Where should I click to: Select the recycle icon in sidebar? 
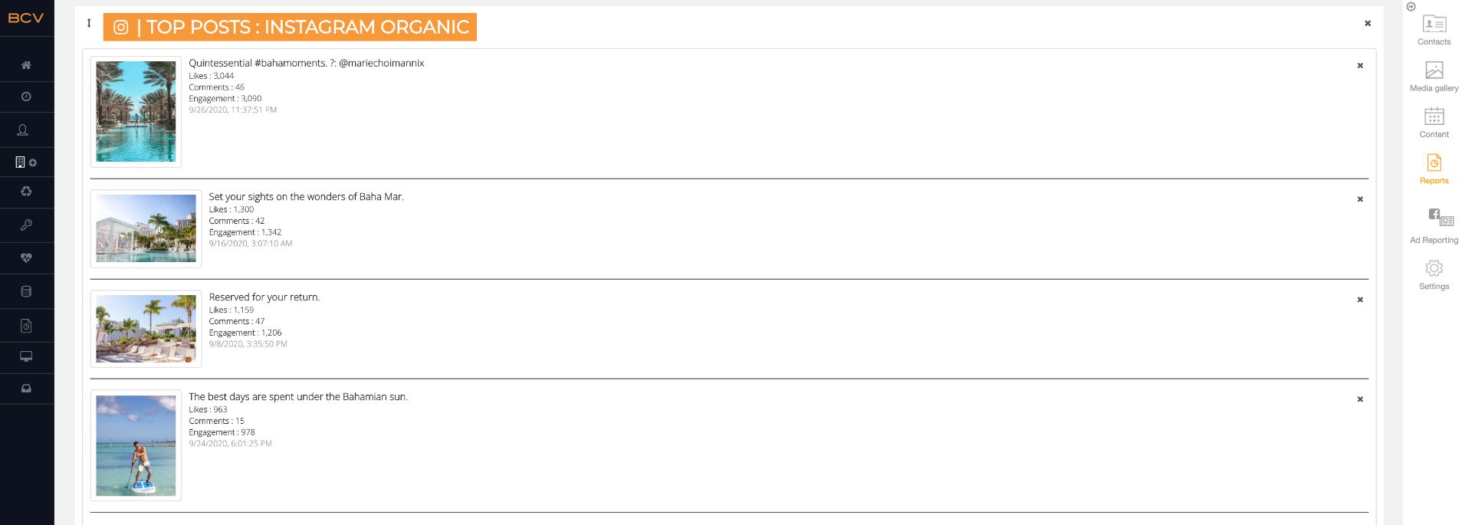coord(26,192)
